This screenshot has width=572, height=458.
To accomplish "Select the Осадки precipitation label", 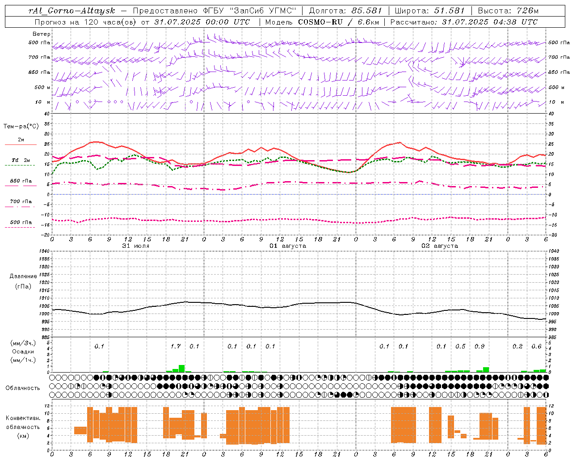I will tap(23, 352).
